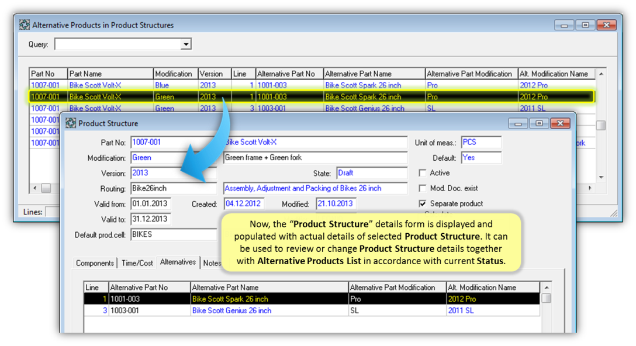This screenshot has height=346, width=636.
Task: Click the Routing field Bike26inch
Action: tap(173, 189)
